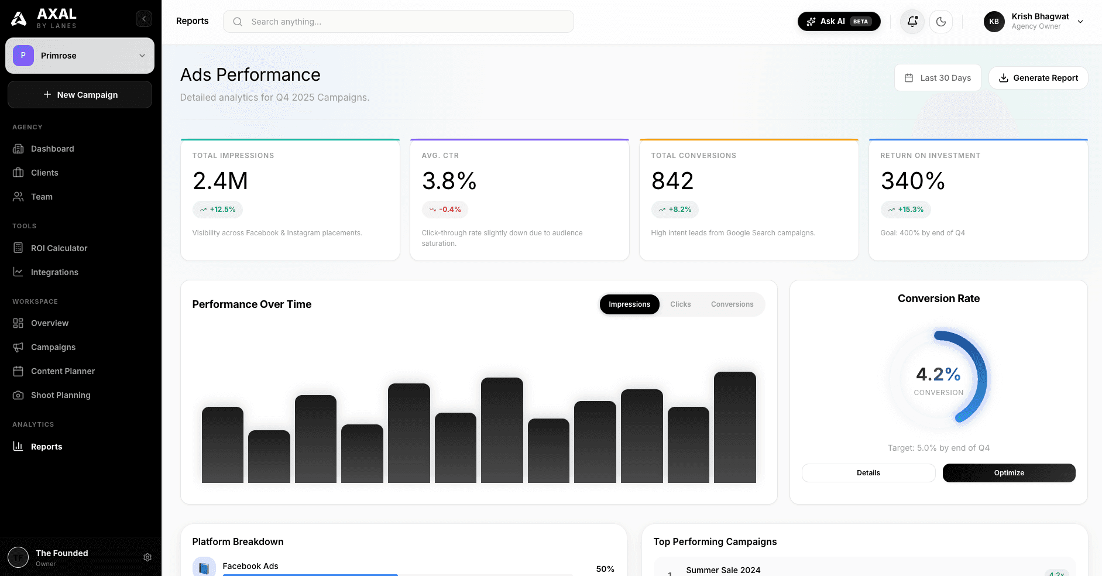Open Campaigns megaphone icon in sidebar

coord(18,347)
